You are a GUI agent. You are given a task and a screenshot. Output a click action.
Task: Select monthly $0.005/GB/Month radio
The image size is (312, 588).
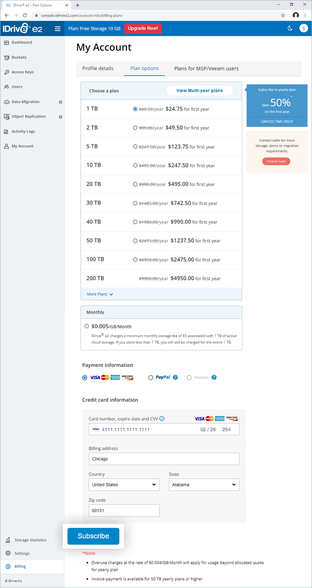[x=87, y=326]
